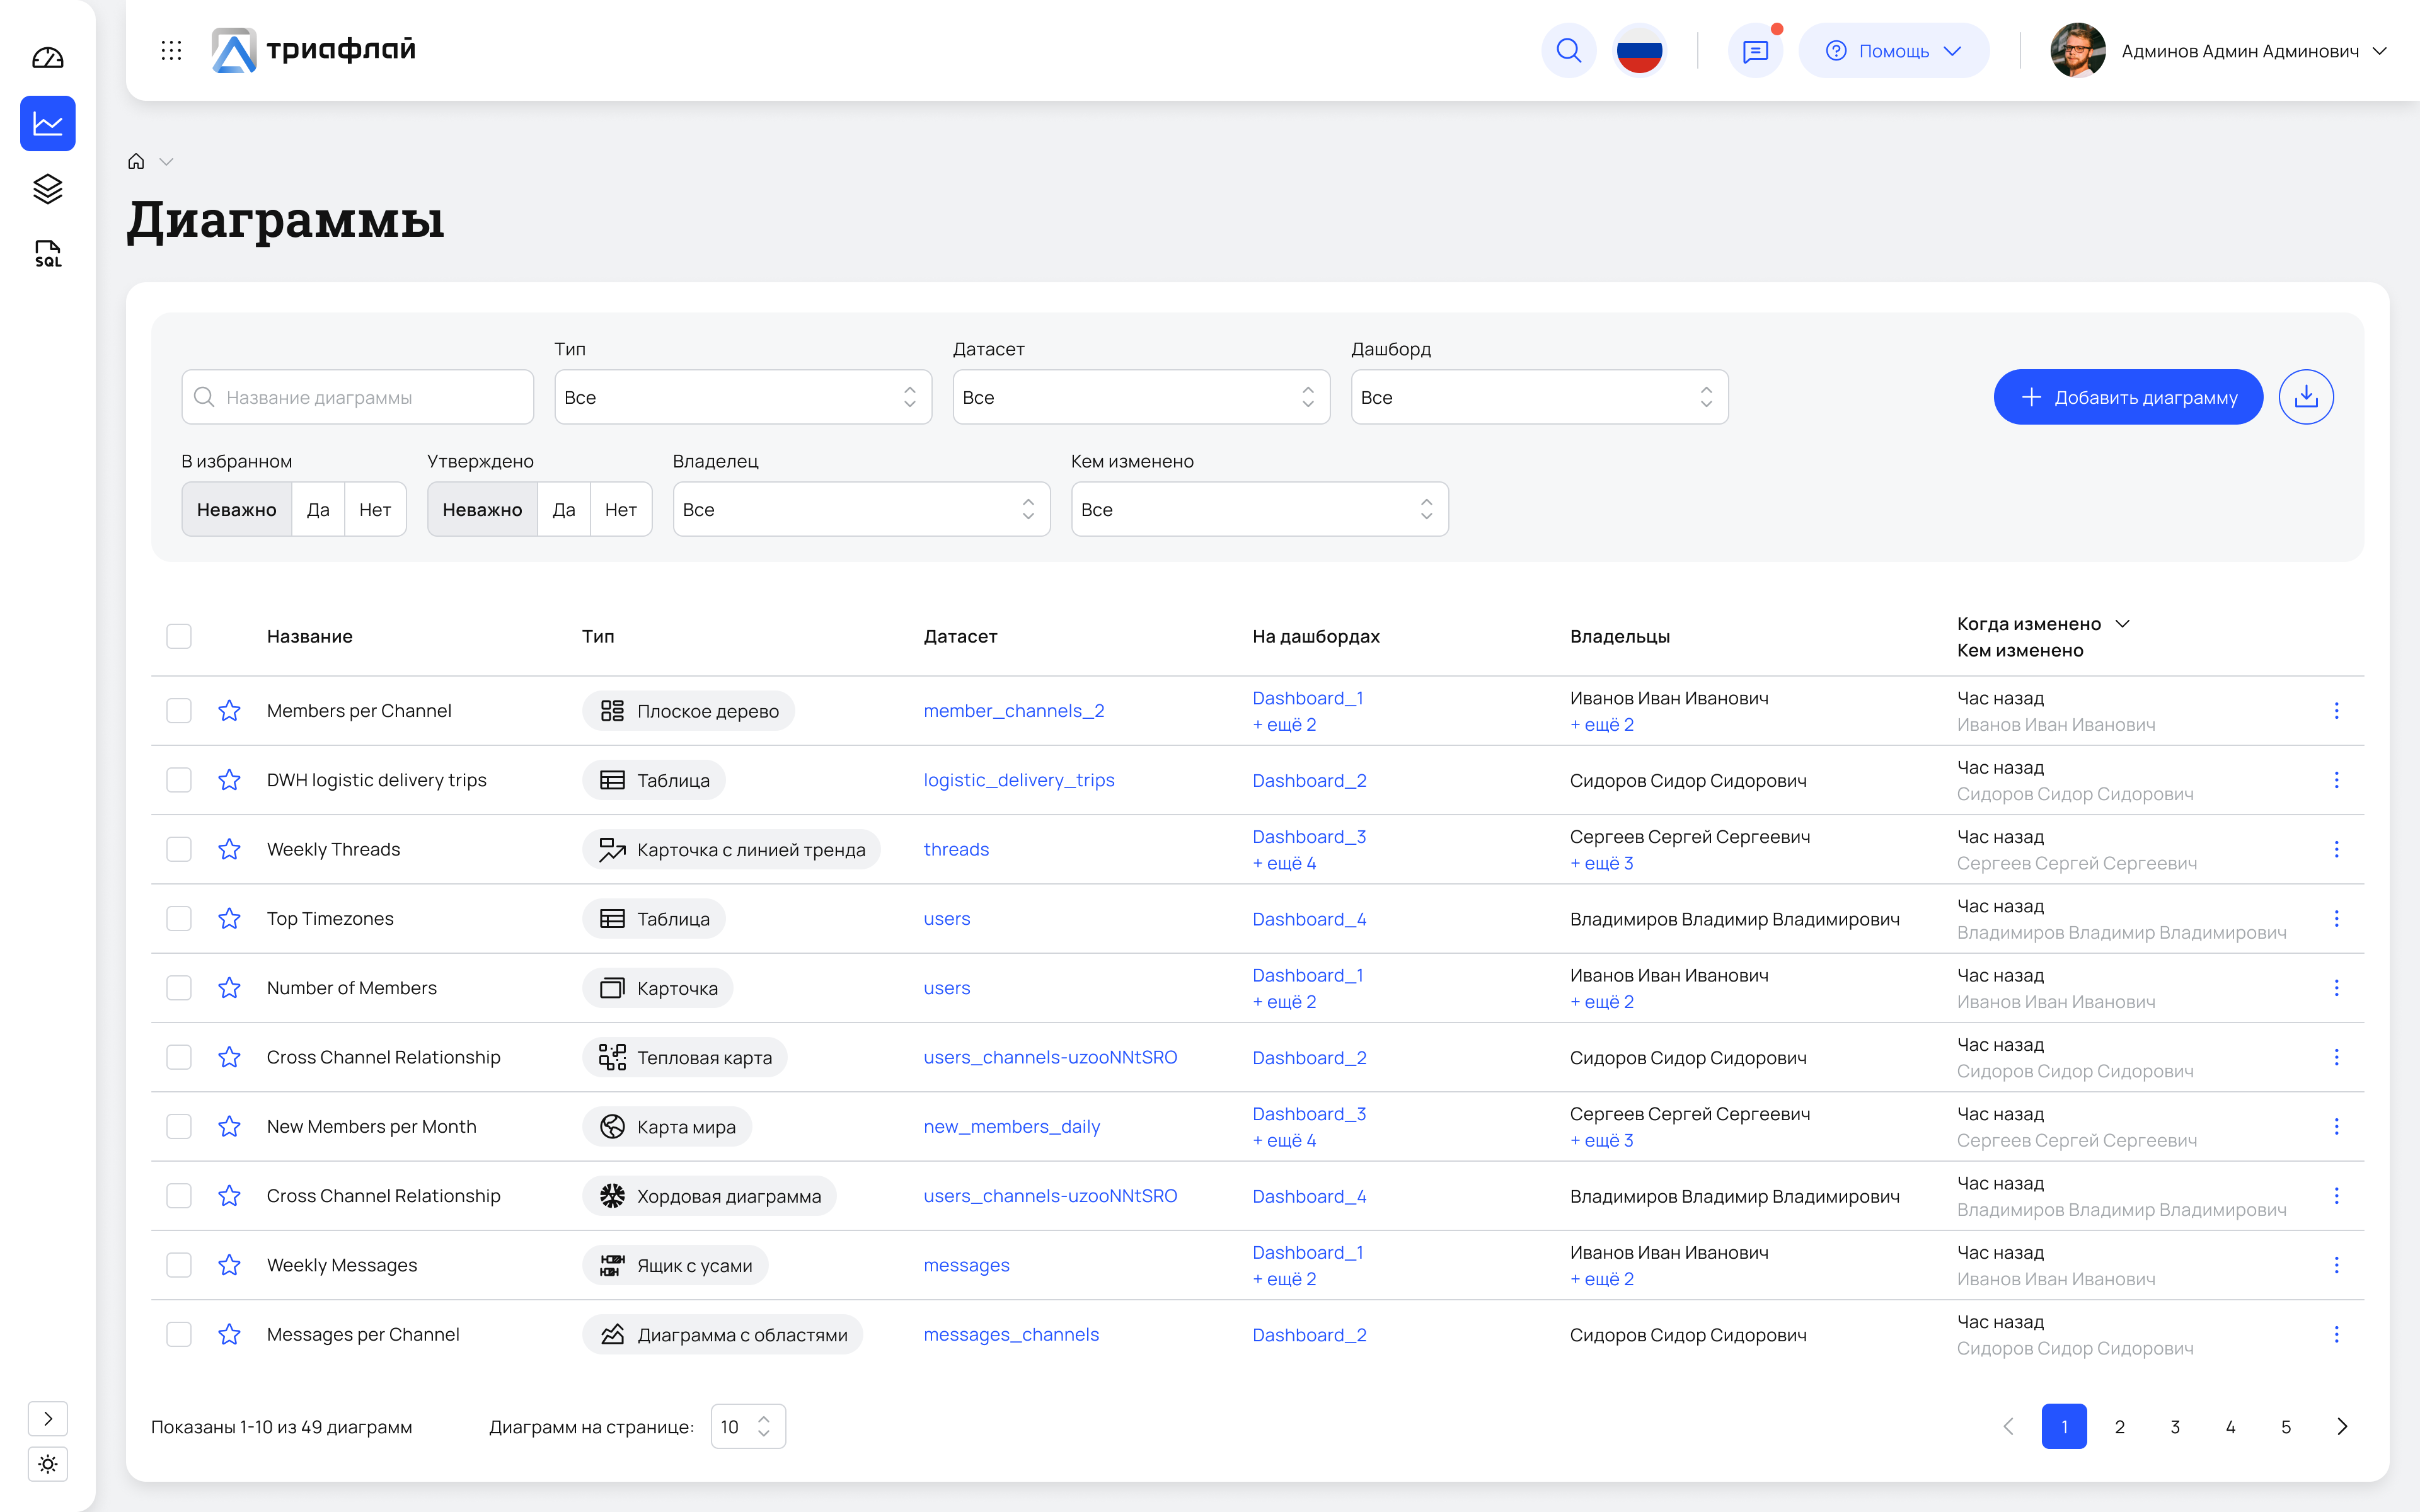This screenshot has width=2420, height=1512.
Task: Toggle the light theme sun icon
Action: (47, 1464)
